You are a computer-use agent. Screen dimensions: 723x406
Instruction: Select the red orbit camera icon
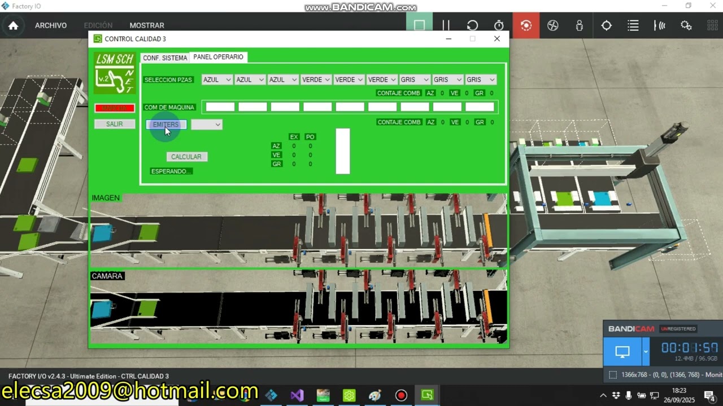point(526,25)
